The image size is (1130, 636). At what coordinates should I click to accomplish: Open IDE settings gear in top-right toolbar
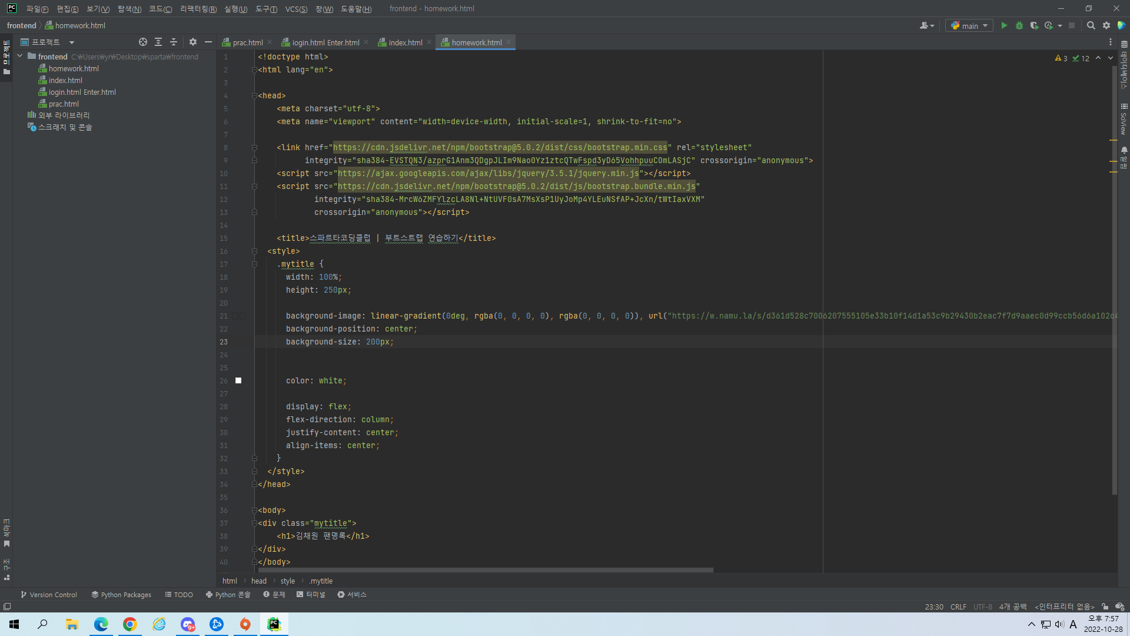click(1106, 25)
